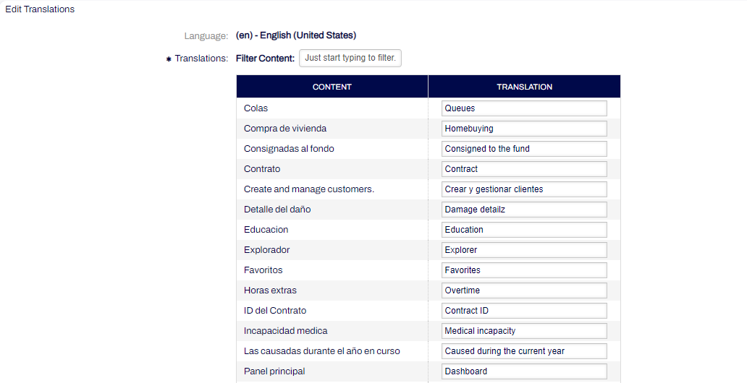Select the Detalle del daño content cell
The image size is (747, 383).
(x=332, y=210)
